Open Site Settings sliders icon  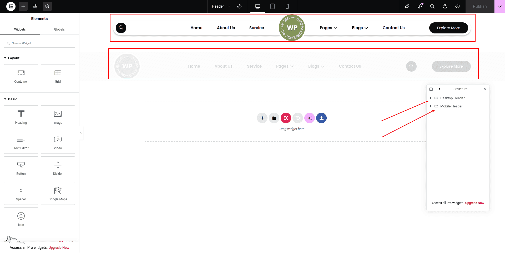(x=35, y=6)
